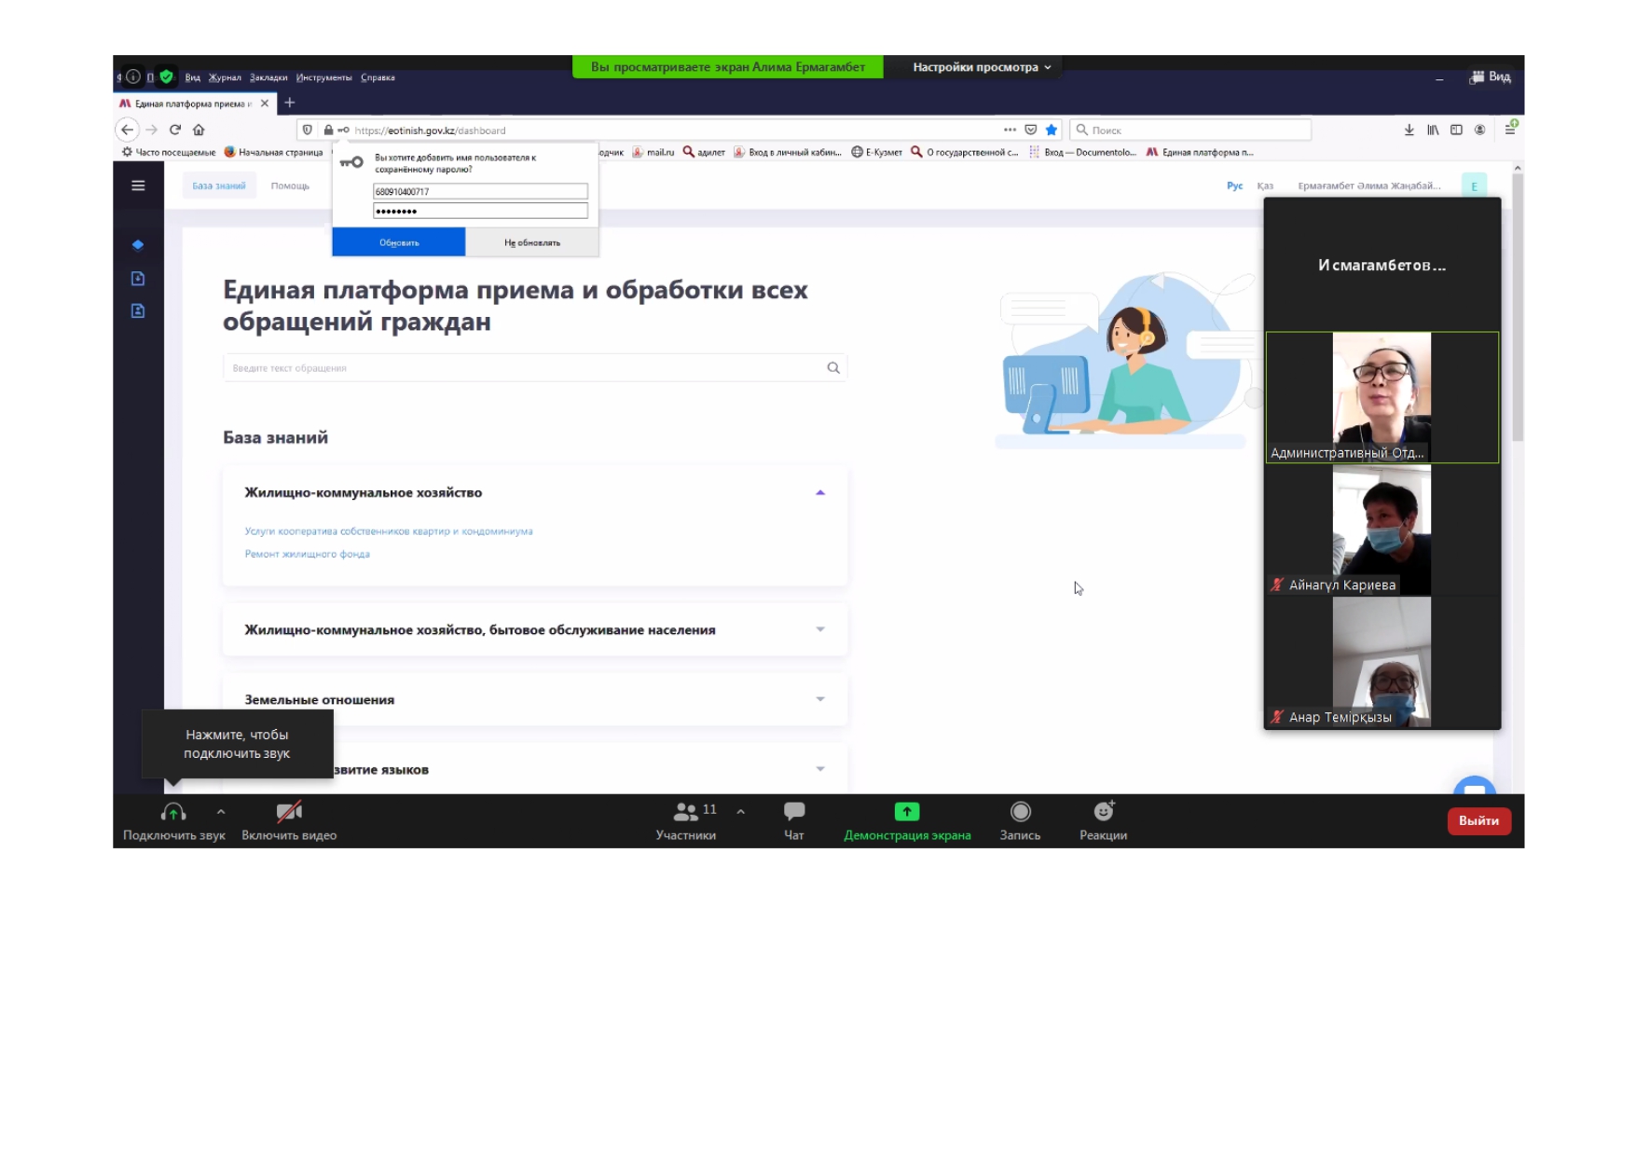Click Не обновлять in password prompt
The width and height of the screenshot is (1636, 1156).
tap(532, 242)
